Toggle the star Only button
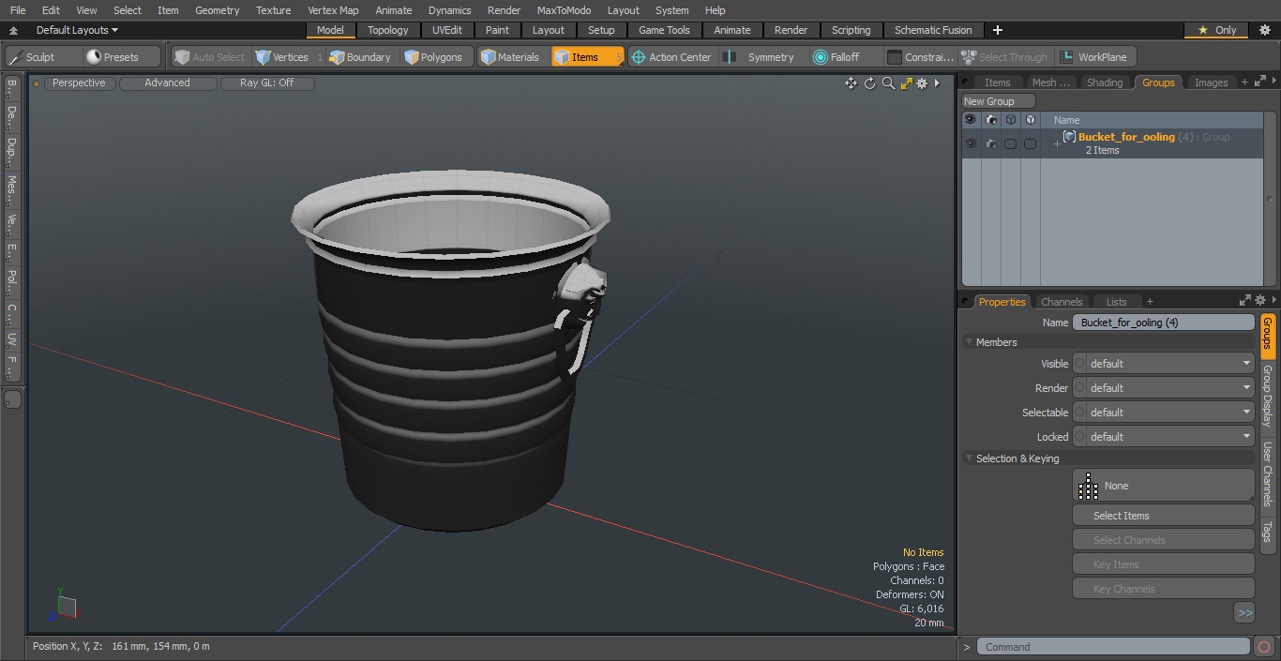 pos(1217,30)
